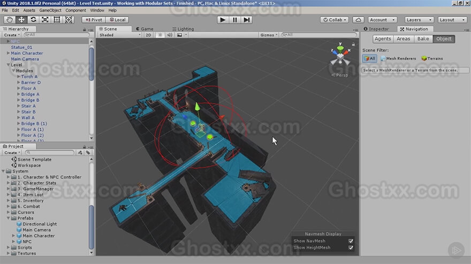
Task: Open the Assets menu
Action: click(x=29, y=10)
